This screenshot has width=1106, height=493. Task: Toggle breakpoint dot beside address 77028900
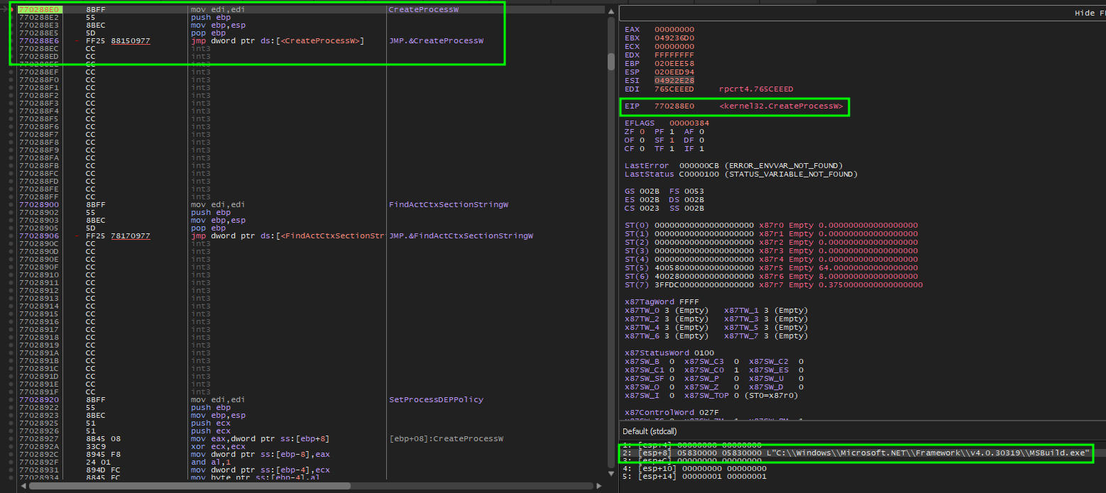tap(11, 204)
